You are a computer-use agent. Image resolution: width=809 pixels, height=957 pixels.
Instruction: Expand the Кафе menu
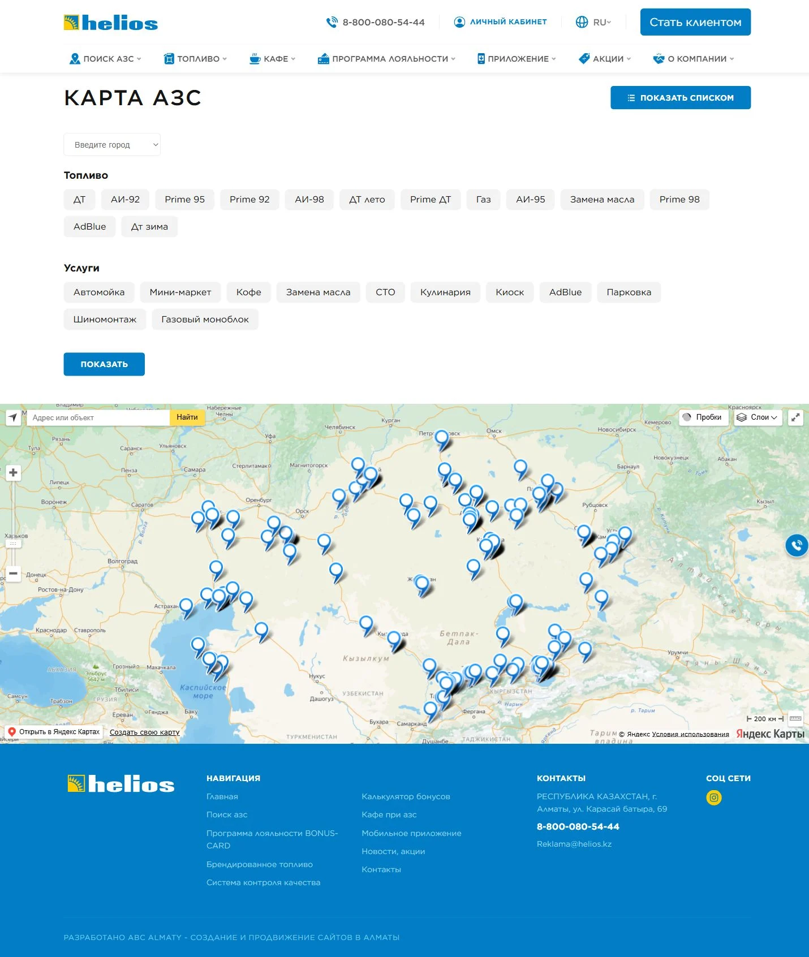pos(272,58)
